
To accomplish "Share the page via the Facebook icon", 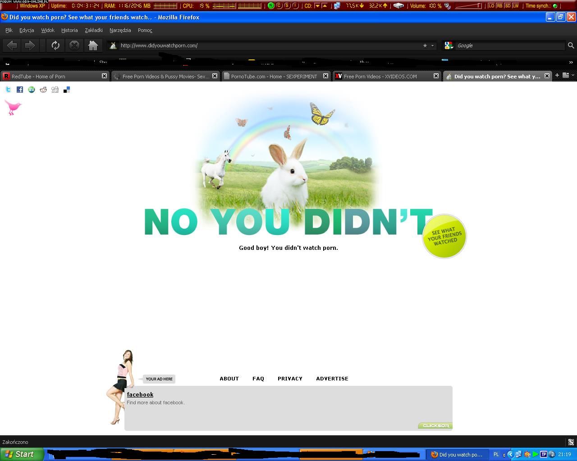I will click(20, 90).
